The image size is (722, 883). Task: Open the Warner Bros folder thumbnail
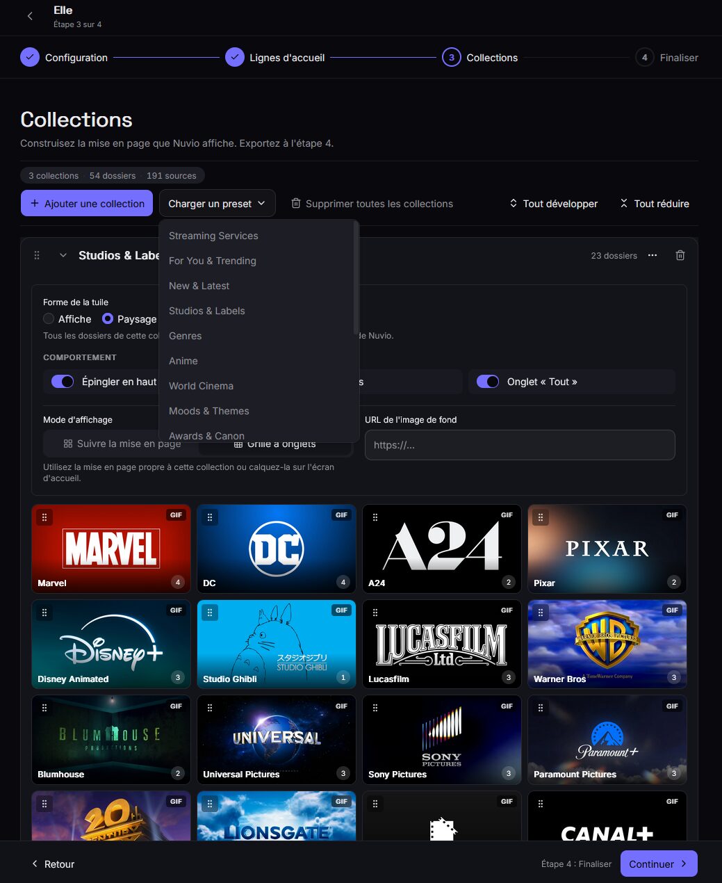[607, 644]
